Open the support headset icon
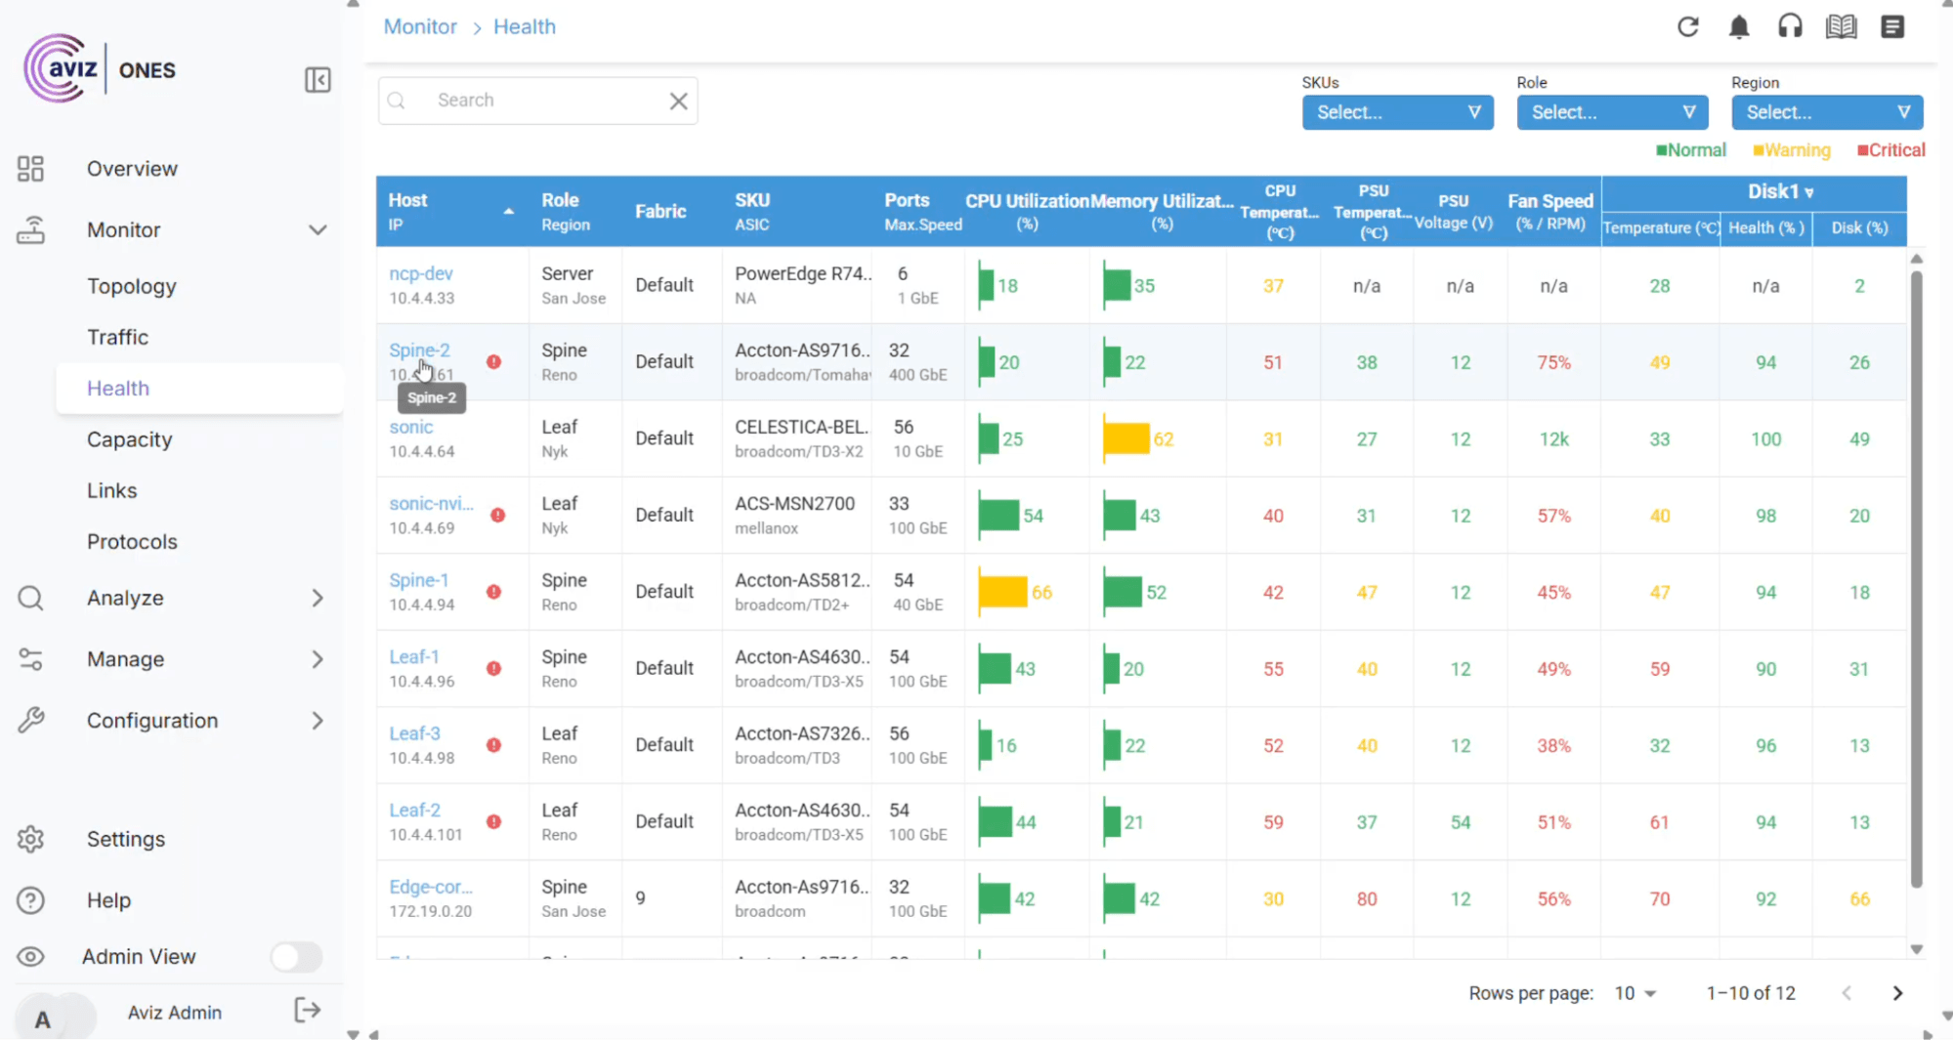 (x=1790, y=26)
